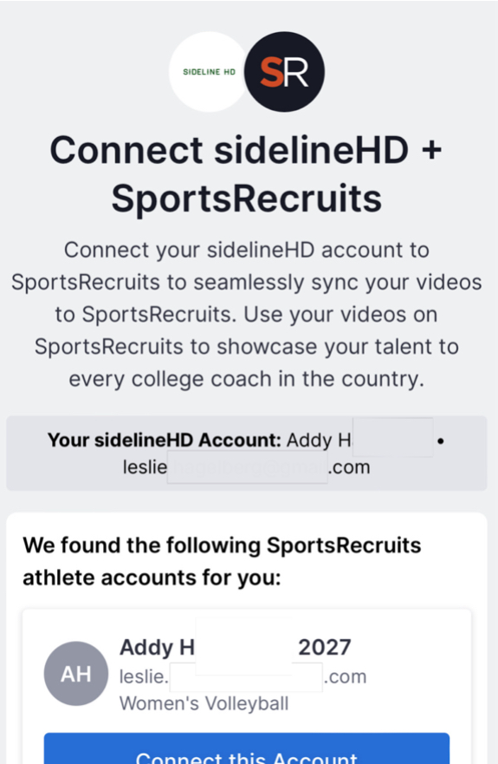
Task: Click the word SportsRecruits in the title
Action: click(246, 199)
